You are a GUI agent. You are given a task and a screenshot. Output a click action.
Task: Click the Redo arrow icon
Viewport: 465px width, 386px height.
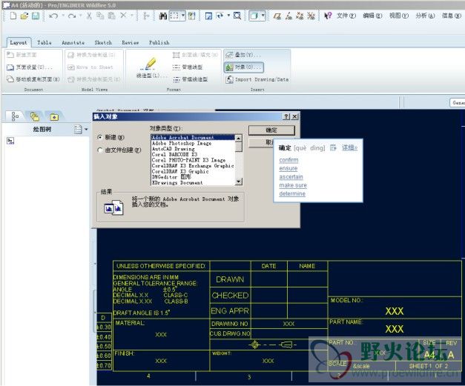pos(71,16)
